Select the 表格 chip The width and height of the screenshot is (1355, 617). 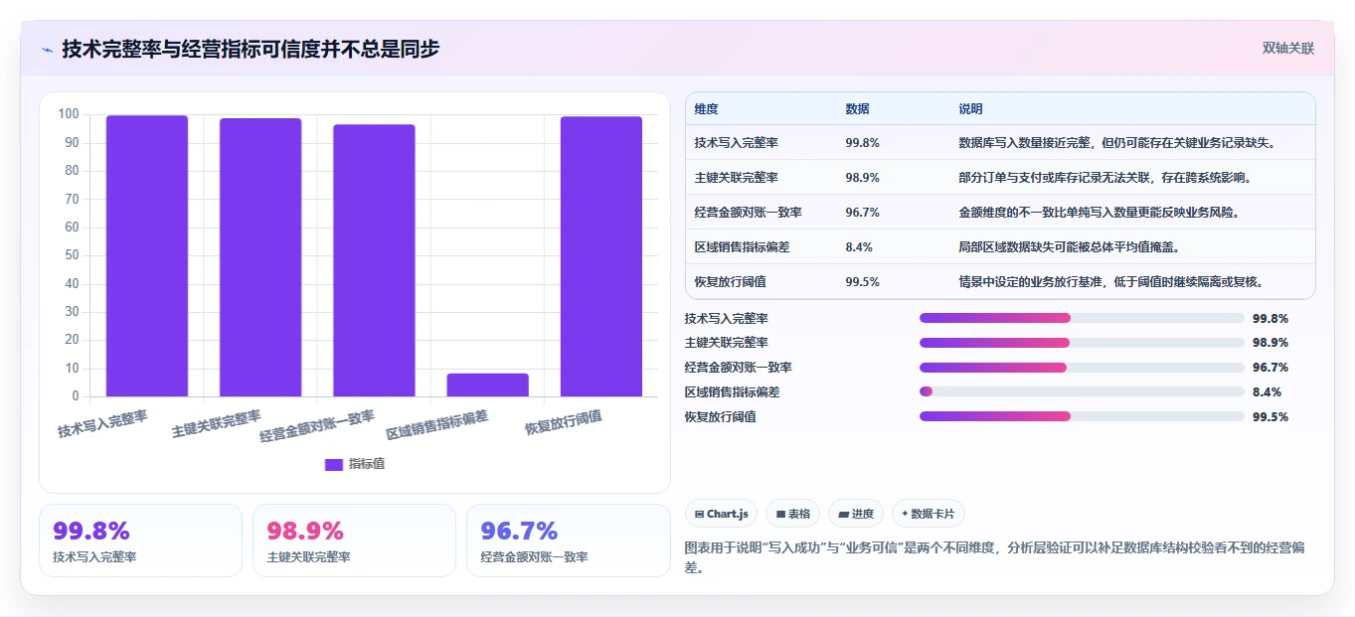pos(793,514)
